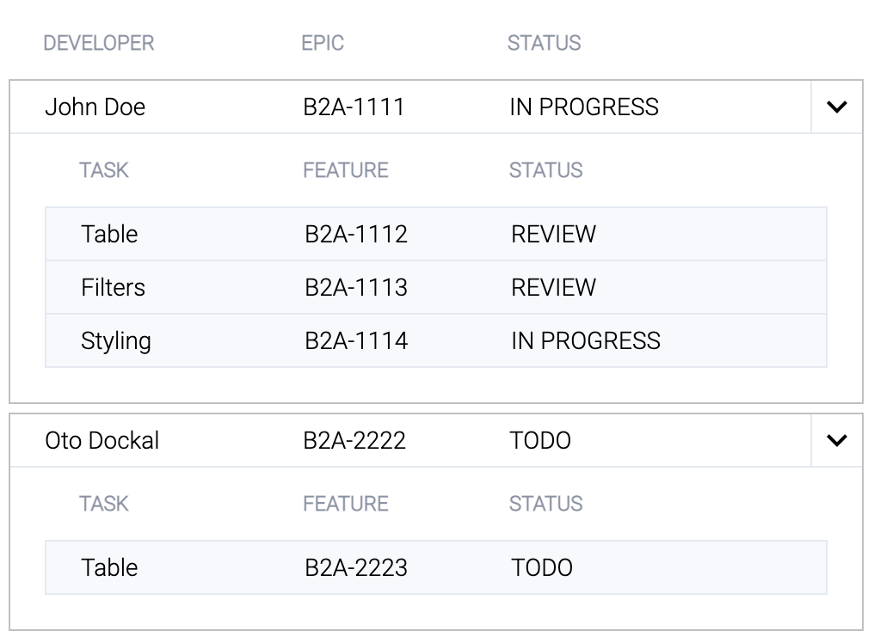874x643 pixels.
Task: Select the Filters task row
Action: click(436, 287)
